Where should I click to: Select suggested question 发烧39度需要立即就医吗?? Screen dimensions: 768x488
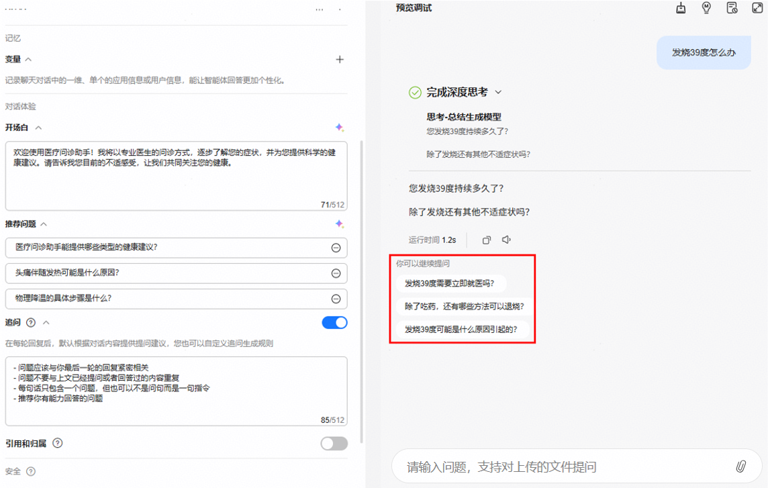click(450, 283)
